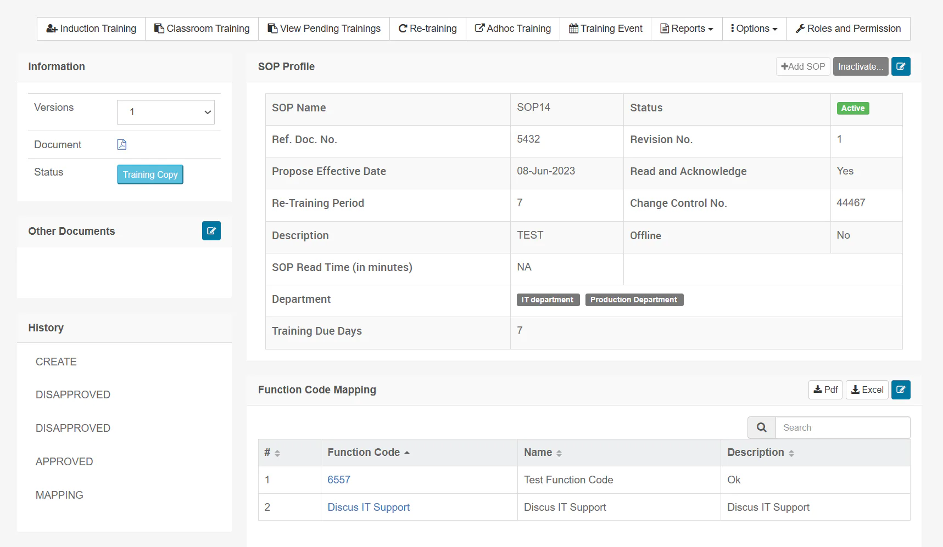This screenshot has height=547, width=943.
Task: Click edit icon for Function Code Mapping
Action: point(901,390)
